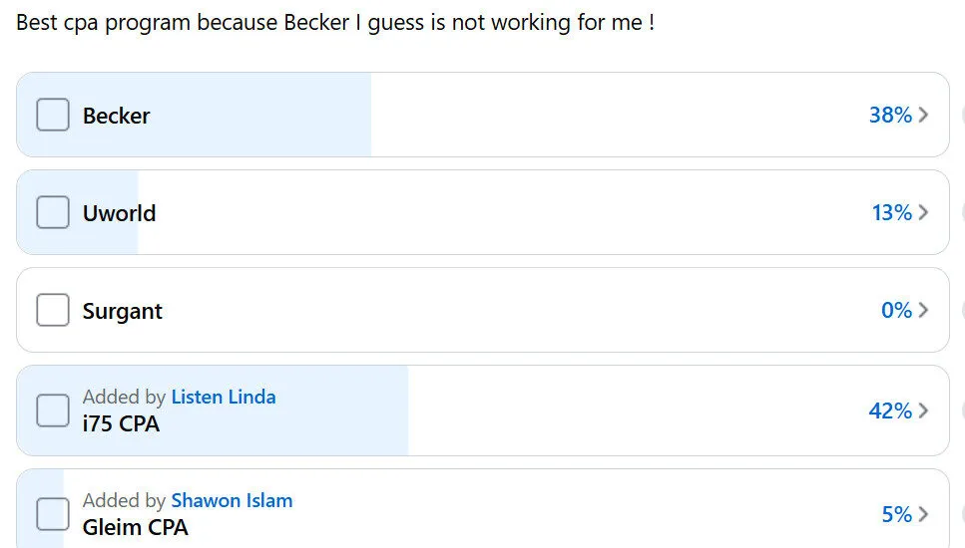
Task: Select the Surgant checkbox
Action: (x=53, y=310)
